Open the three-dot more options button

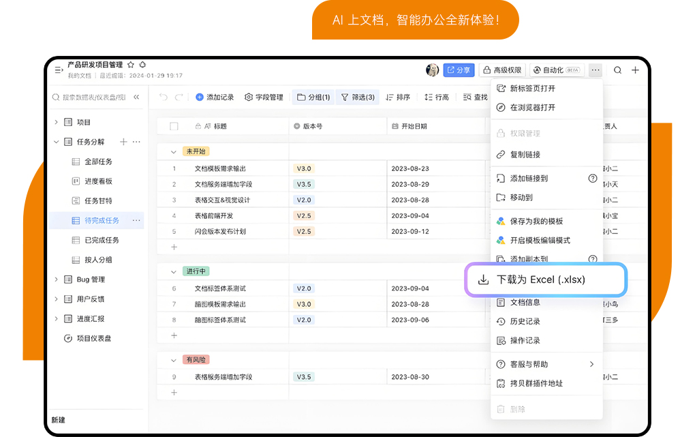[596, 70]
